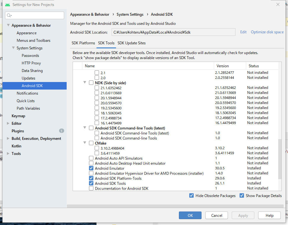Screen dimensions: 288x225
Task: Open Quick Lists settings
Action: (x=25, y=101)
